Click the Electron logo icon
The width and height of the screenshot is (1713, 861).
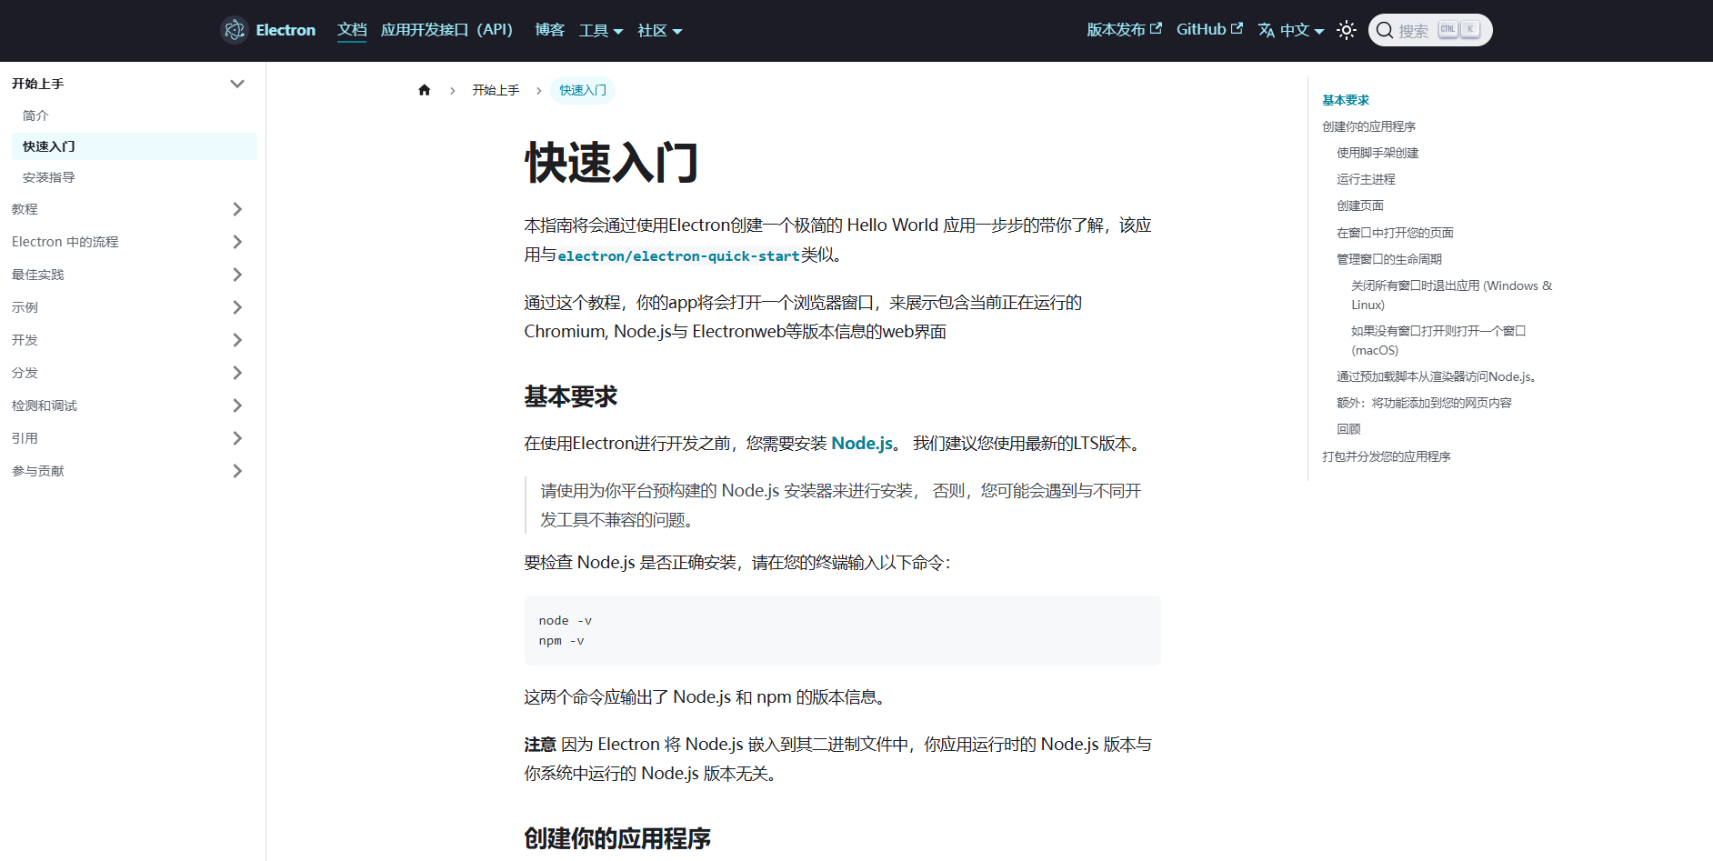pyautogui.click(x=235, y=30)
